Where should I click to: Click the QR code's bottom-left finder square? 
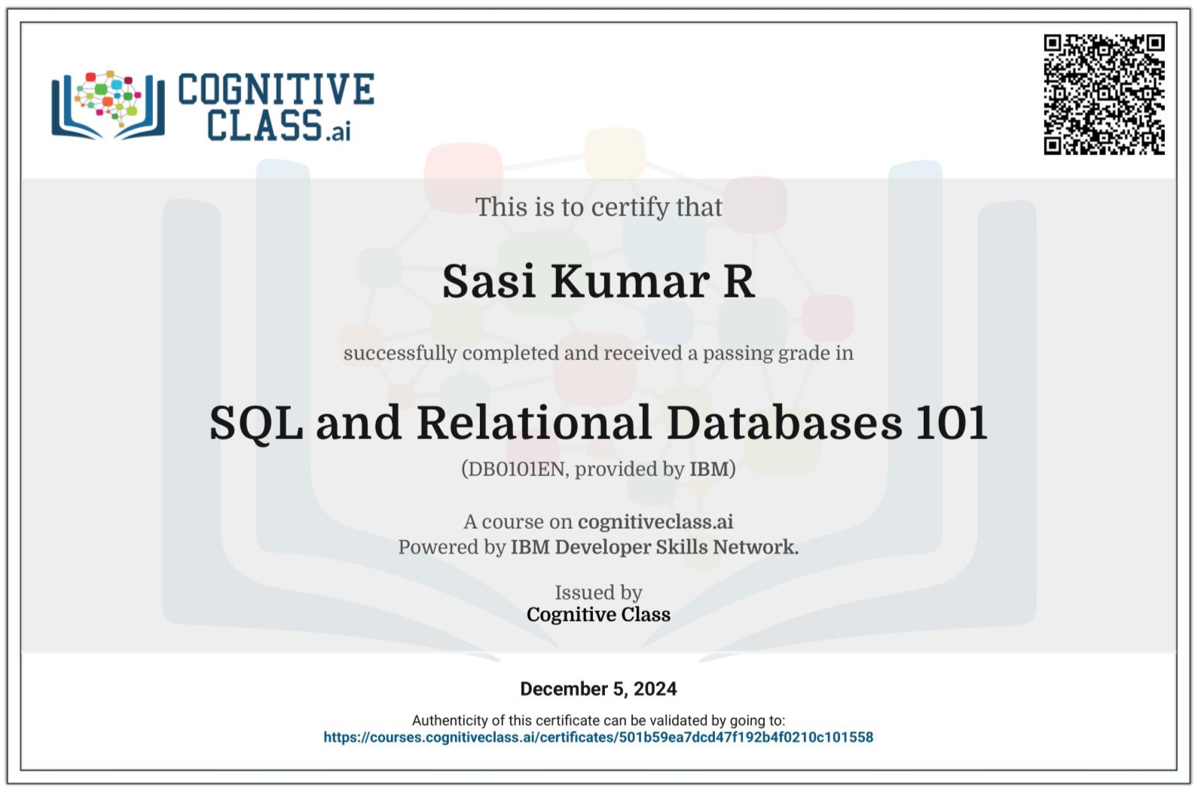tap(1054, 145)
